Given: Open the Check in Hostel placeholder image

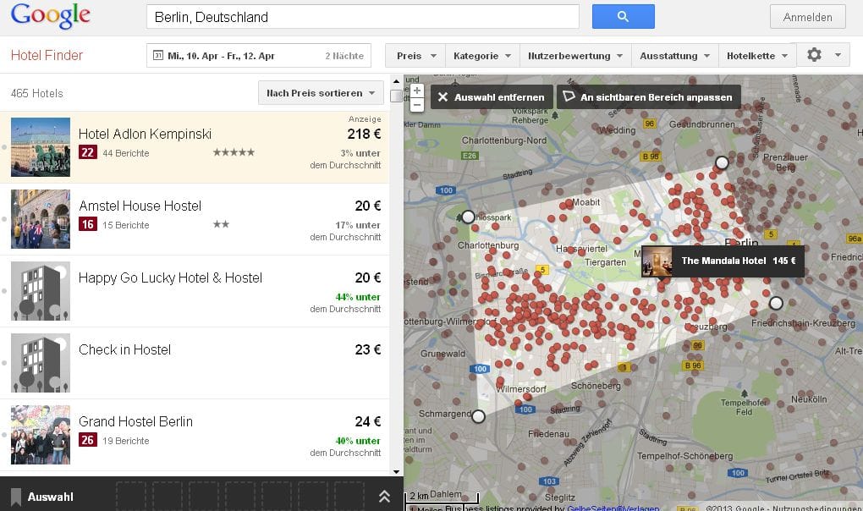Looking at the screenshot, I should tap(41, 363).
